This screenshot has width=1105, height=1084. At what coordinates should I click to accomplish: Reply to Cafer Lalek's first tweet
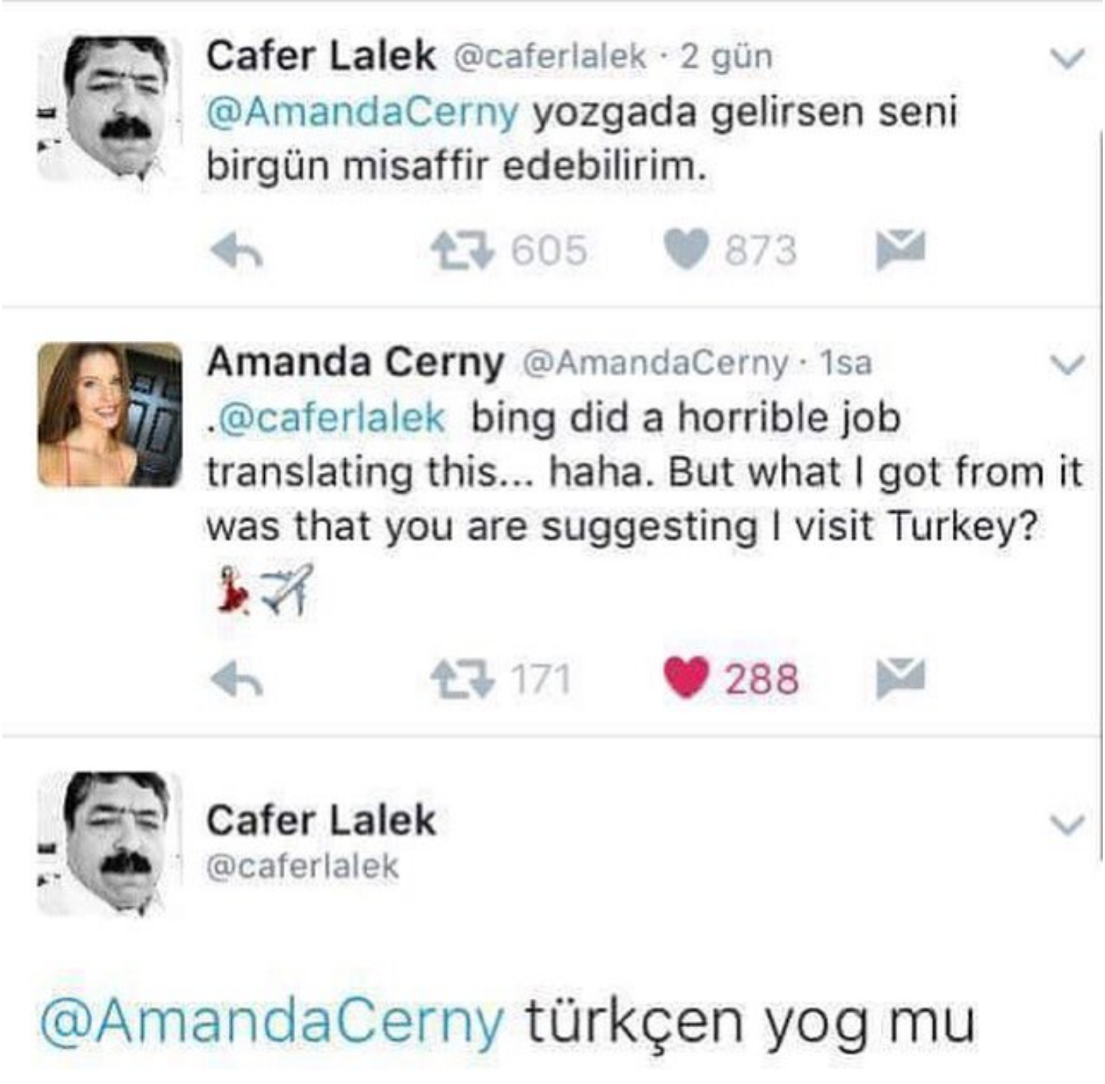237,250
